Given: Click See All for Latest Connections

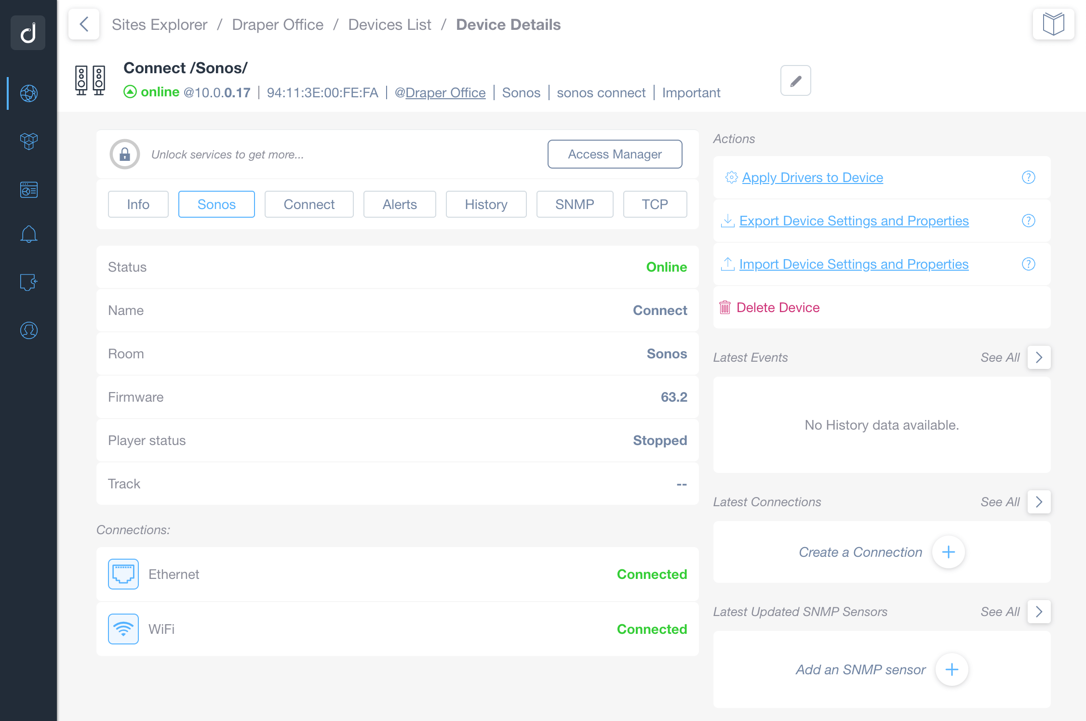Looking at the screenshot, I should pos(1000,502).
